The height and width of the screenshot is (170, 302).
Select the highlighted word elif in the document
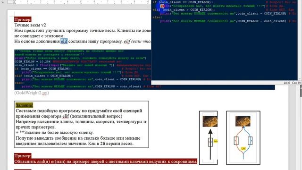pyautogui.click(x=64, y=41)
